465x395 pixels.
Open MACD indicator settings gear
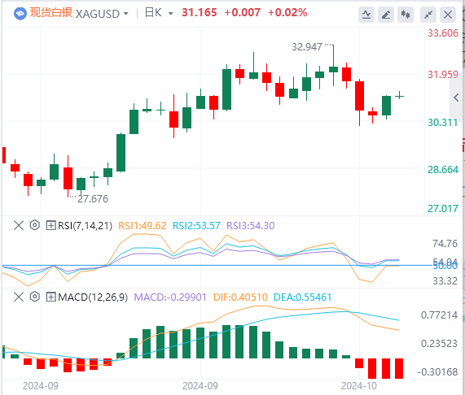coord(35,297)
